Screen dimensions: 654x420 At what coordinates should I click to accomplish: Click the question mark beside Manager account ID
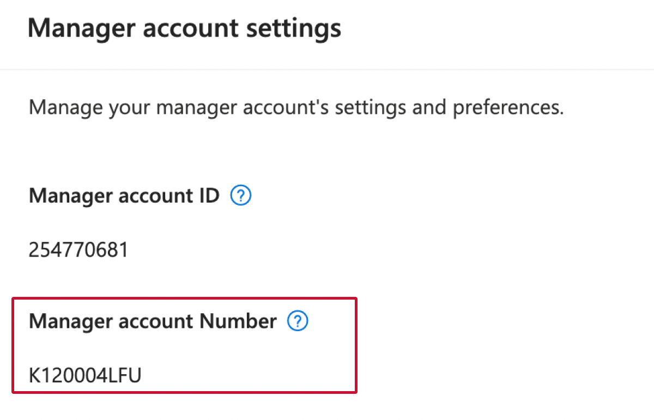240,195
